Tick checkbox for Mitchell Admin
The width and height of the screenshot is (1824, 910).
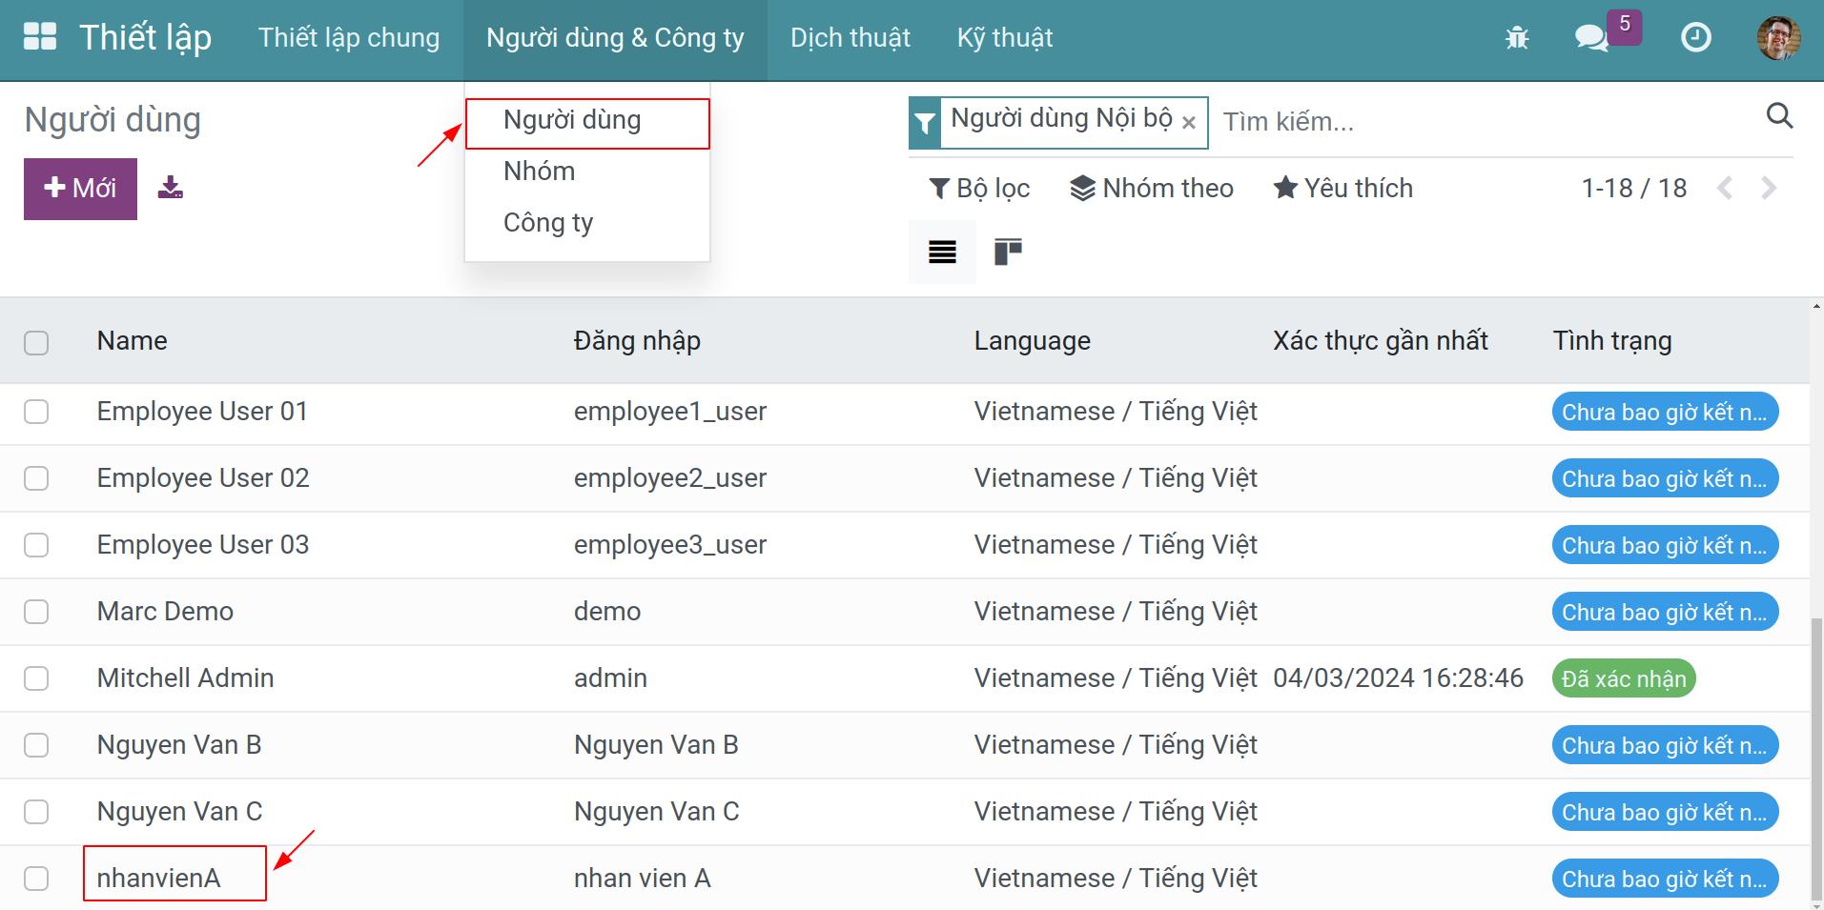36,678
